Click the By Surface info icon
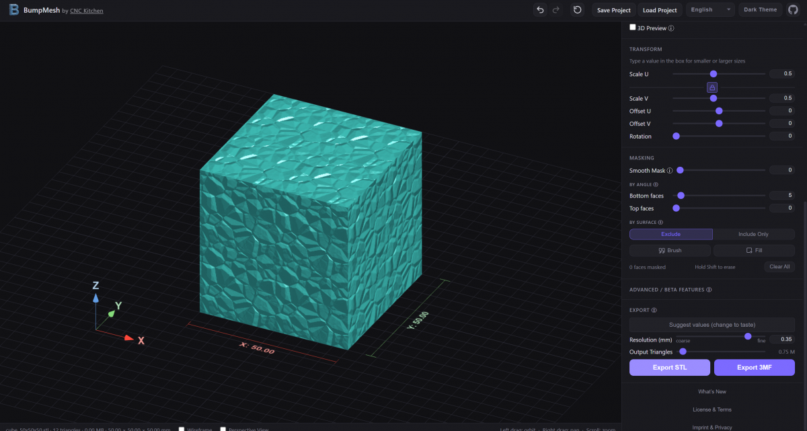The width and height of the screenshot is (807, 431). tap(661, 222)
